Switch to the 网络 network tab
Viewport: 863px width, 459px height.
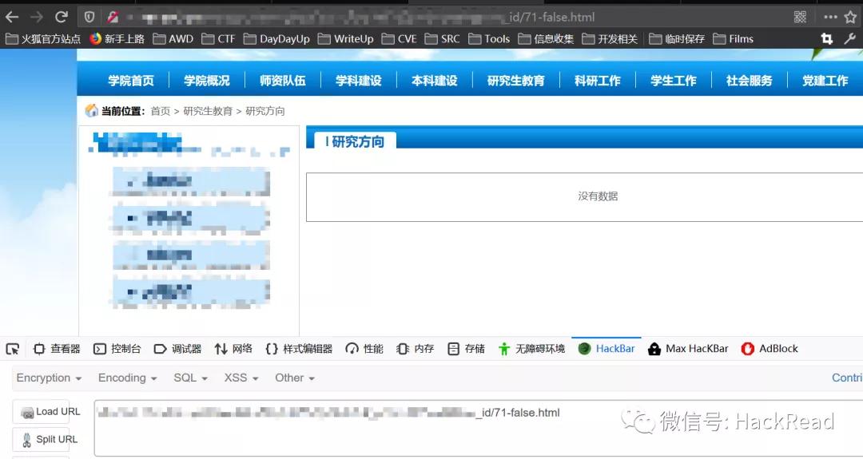point(233,349)
